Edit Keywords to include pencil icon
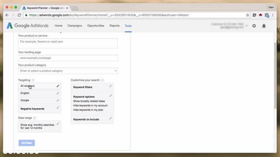The height and width of the screenshot is (157, 280). (x=111, y=118)
